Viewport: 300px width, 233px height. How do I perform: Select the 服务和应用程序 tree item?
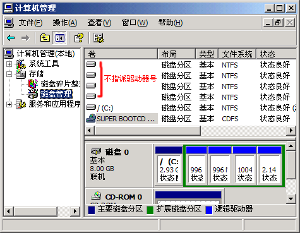(54, 104)
